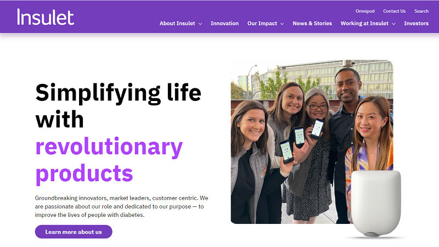Image resolution: width=439 pixels, height=247 pixels.
Task: Open News & Stories in the navigation
Action: point(312,24)
